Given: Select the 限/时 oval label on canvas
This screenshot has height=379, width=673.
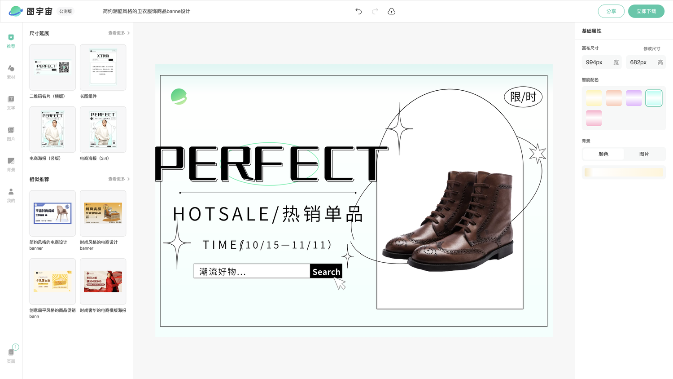Looking at the screenshot, I should [x=523, y=97].
